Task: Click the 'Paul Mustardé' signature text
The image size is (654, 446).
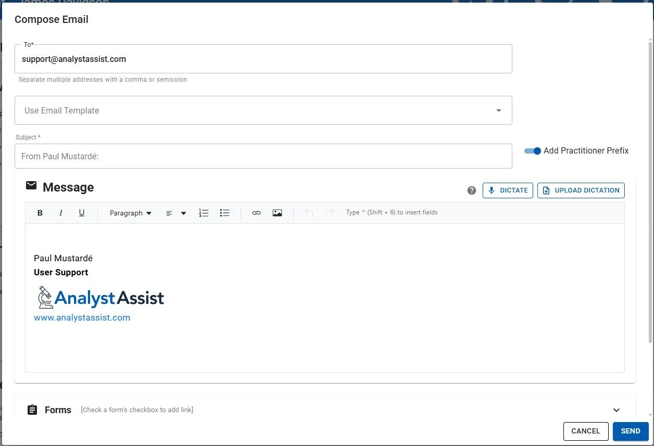Action: click(63, 258)
